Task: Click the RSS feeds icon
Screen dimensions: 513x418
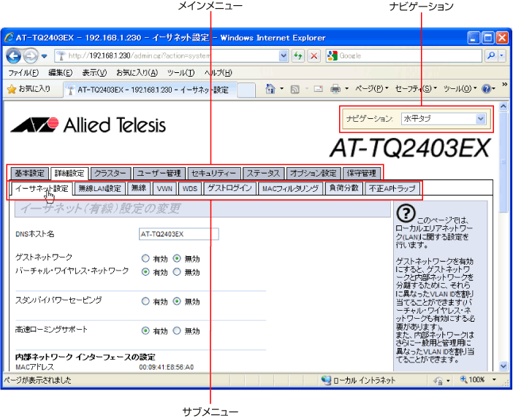Action: click(294, 89)
